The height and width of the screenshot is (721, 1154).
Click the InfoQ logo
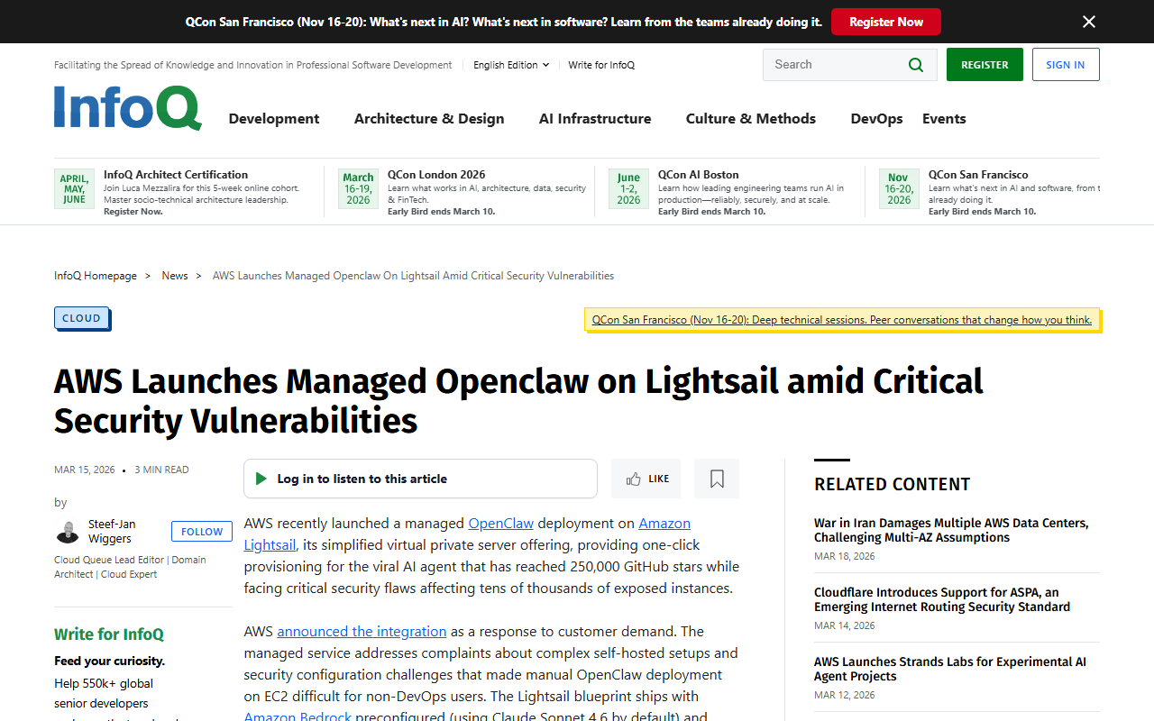(x=127, y=107)
